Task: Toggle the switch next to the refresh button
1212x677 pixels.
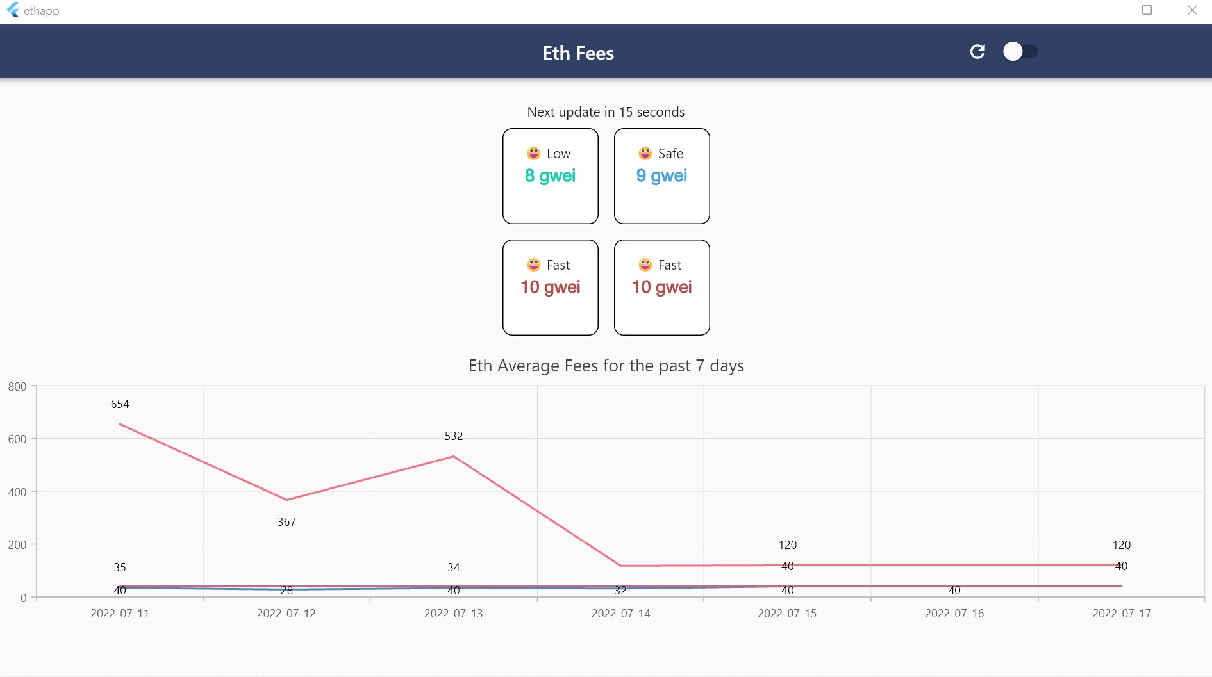Action: (x=1020, y=51)
